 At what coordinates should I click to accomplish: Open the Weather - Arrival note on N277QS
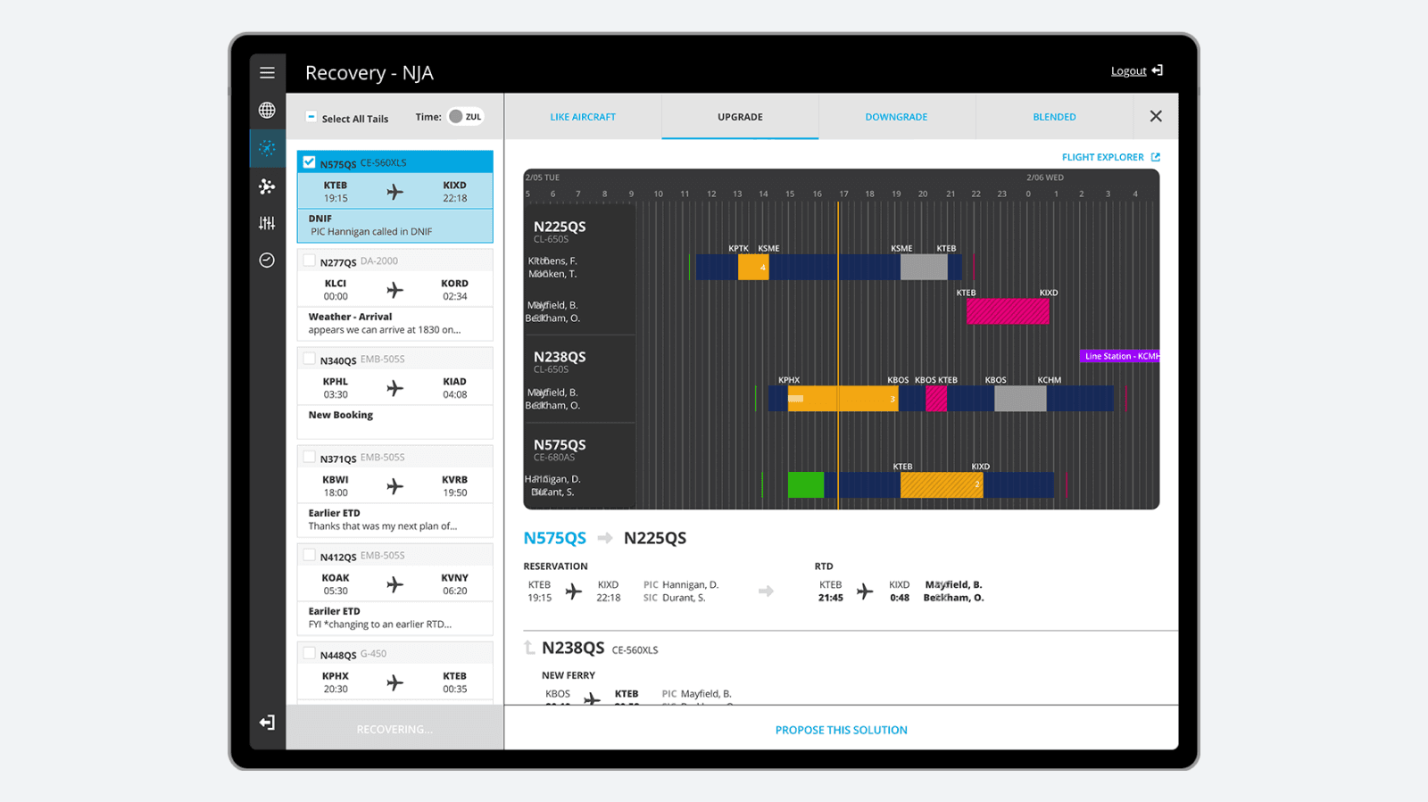click(394, 323)
